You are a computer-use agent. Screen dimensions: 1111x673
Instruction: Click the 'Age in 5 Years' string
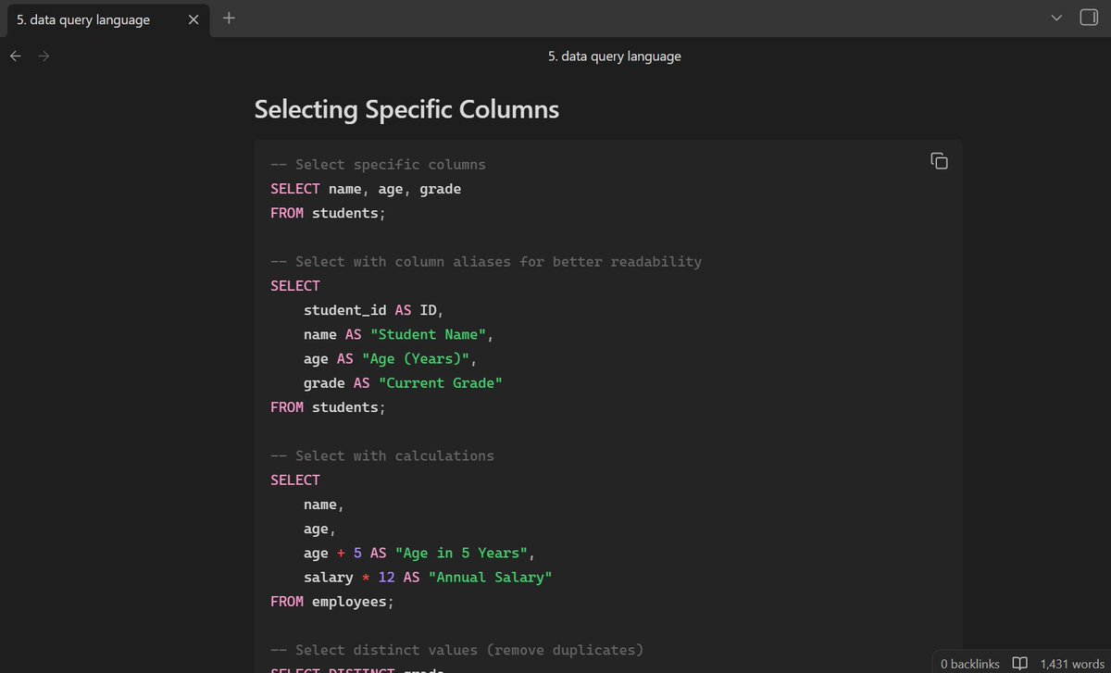click(465, 553)
